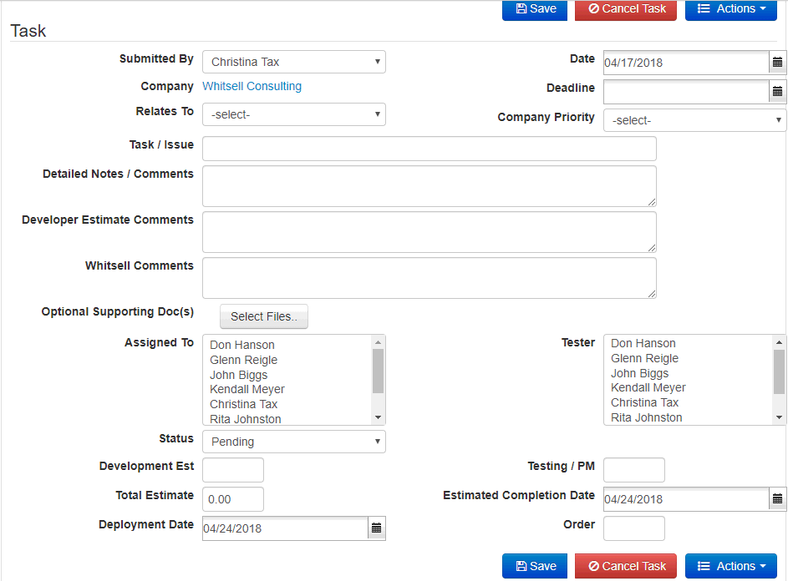Open the Deadline calendar picker icon
This screenshot has width=788, height=581.
777,92
